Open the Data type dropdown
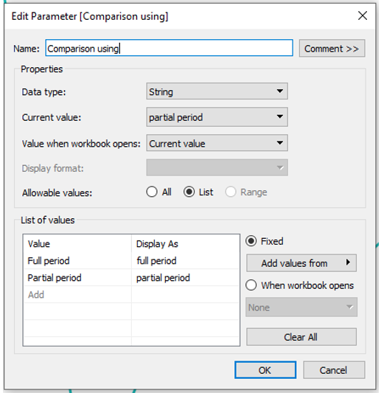Image resolution: width=381 pixels, height=393 pixels. click(217, 91)
